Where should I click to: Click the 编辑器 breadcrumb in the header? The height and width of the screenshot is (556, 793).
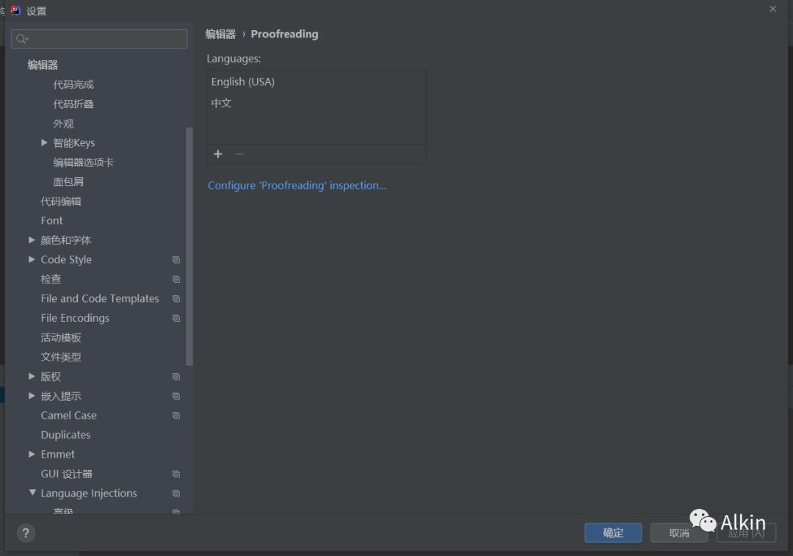[x=220, y=34]
